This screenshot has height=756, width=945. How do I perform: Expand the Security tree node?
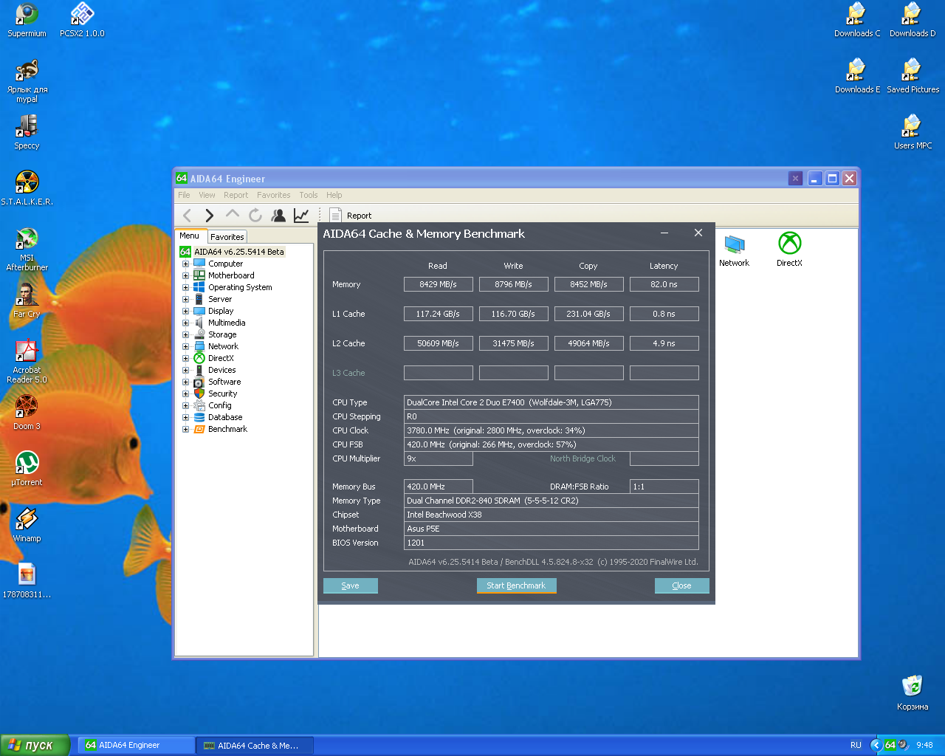click(186, 394)
